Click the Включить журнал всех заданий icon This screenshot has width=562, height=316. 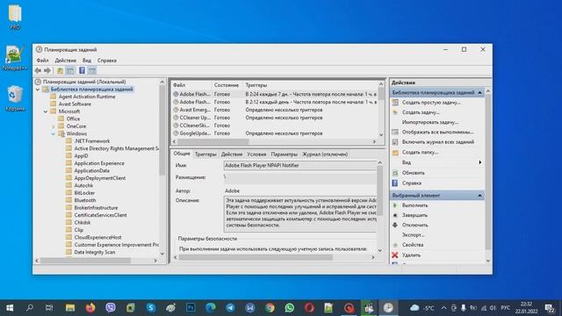(x=395, y=142)
